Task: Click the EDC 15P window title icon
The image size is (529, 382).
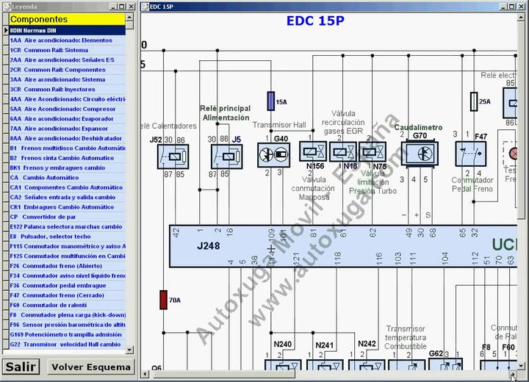Action: (x=145, y=7)
